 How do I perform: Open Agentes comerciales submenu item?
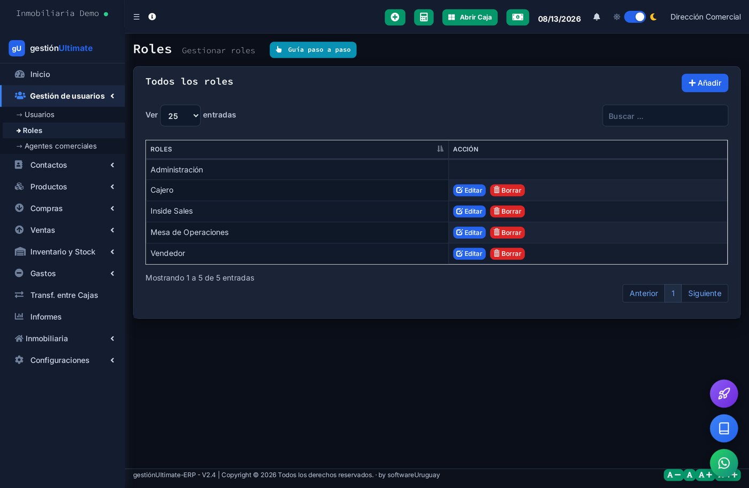pyautogui.click(x=60, y=146)
